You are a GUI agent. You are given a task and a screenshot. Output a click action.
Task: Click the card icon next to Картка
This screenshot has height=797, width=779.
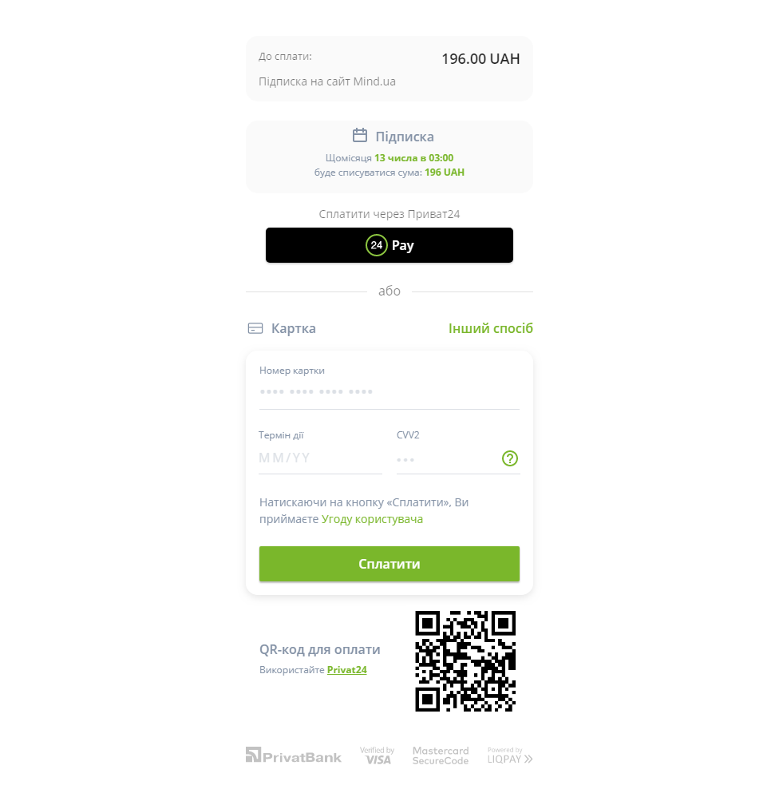pyautogui.click(x=255, y=328)
